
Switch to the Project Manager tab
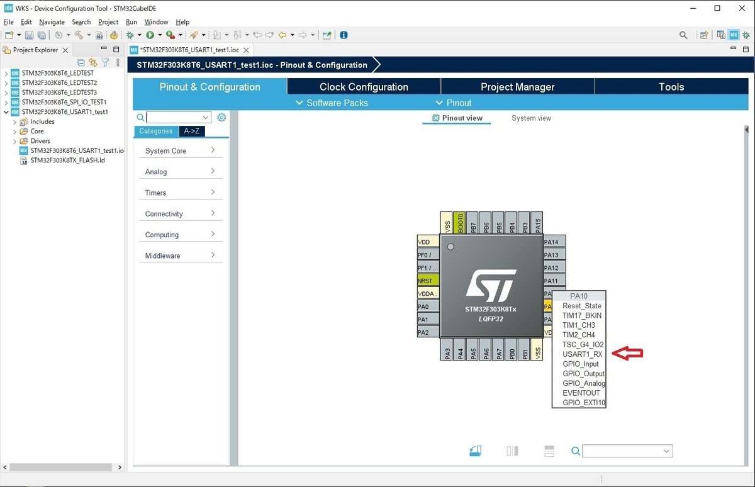[x=518, y=87]
